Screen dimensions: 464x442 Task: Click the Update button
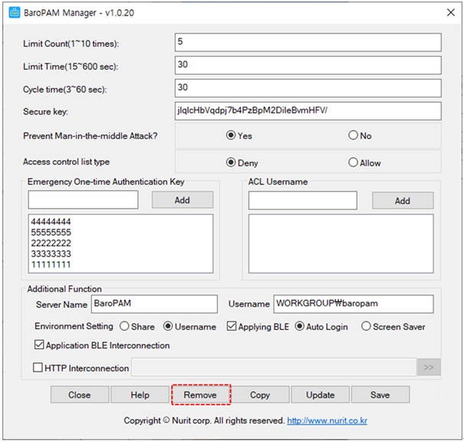click(321, 394)
